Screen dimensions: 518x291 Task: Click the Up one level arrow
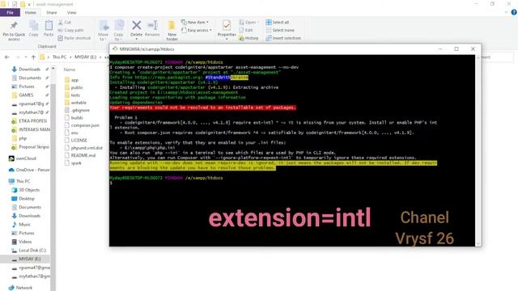coord(33,57)
